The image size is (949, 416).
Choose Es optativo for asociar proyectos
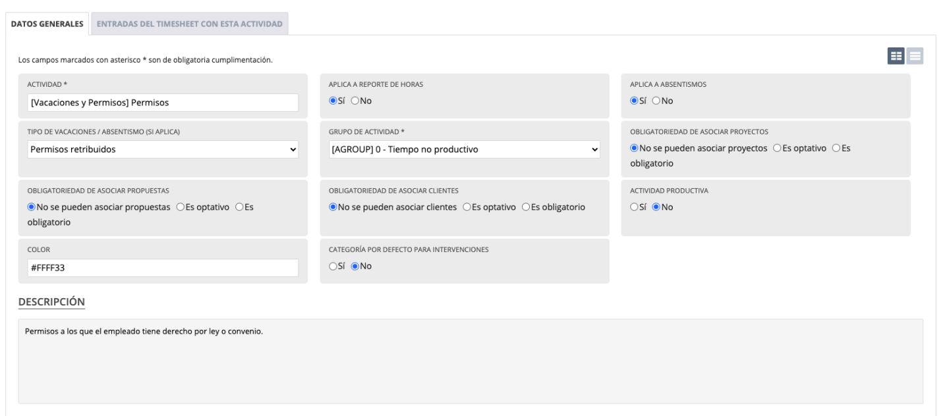tap(777, 148)
